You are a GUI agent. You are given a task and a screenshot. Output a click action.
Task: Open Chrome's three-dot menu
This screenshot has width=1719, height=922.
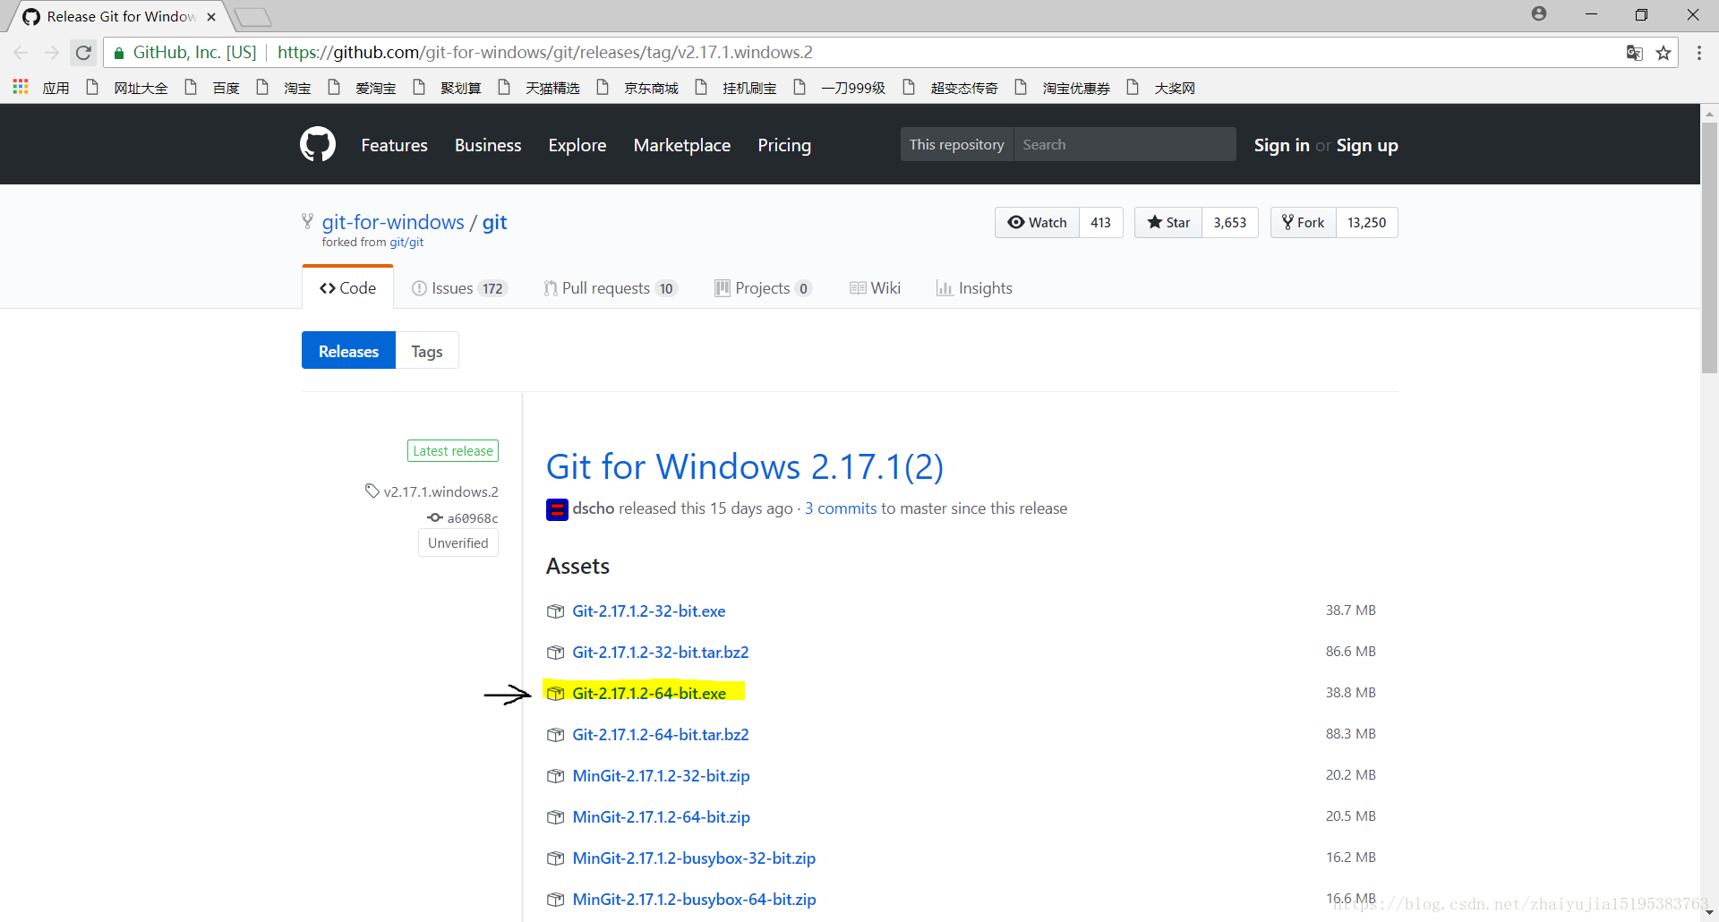tap(1699, 53)
